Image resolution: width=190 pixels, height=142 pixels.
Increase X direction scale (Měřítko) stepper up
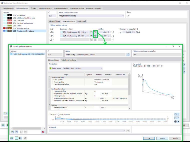(108, 32)
